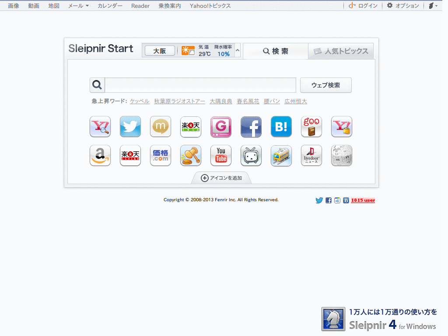Open the Kakaku.com icon
Image resolution: width=448 pixels, height=336 pixels.
(161, 155)
